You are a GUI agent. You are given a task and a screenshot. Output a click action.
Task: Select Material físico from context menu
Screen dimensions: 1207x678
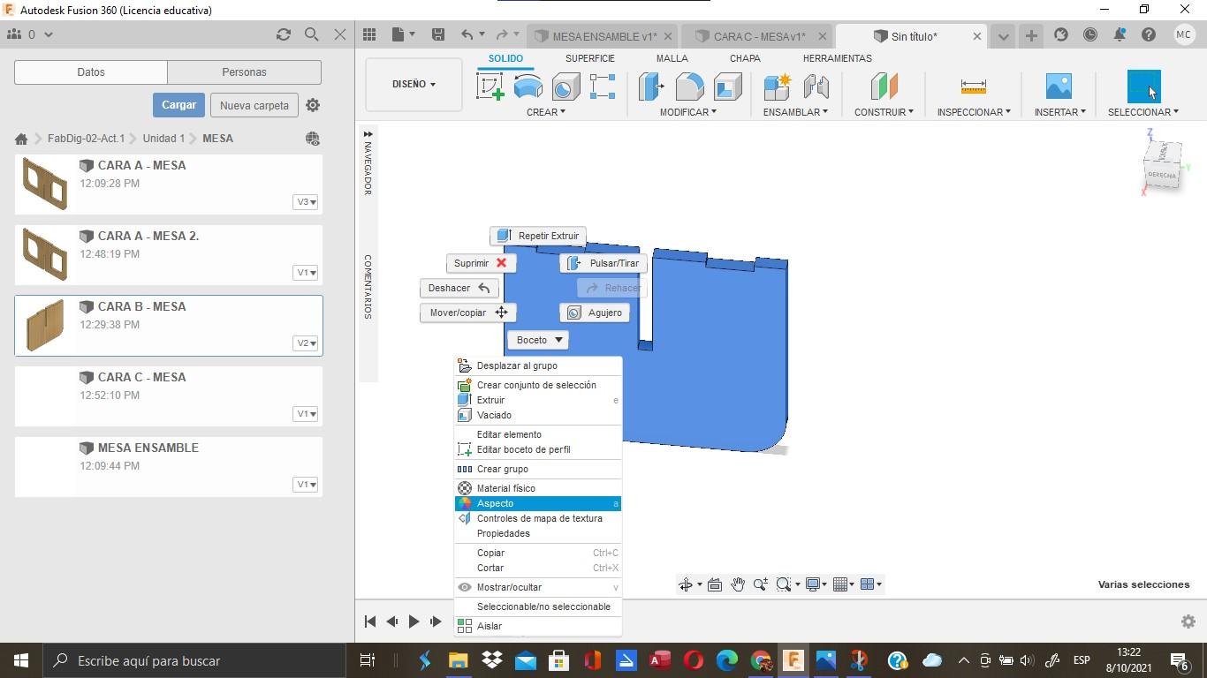(x=538, y=488)
